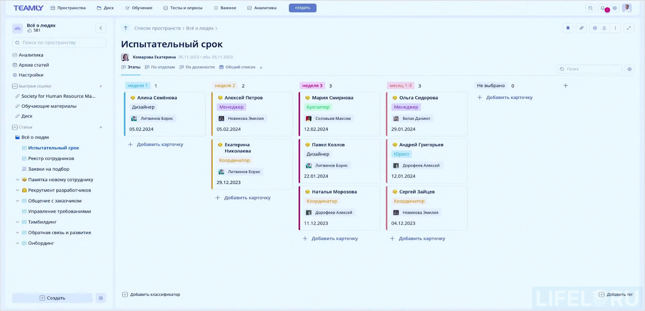645x311 pixels.
Task: Open notifications bell
Action: click(603, 8)
